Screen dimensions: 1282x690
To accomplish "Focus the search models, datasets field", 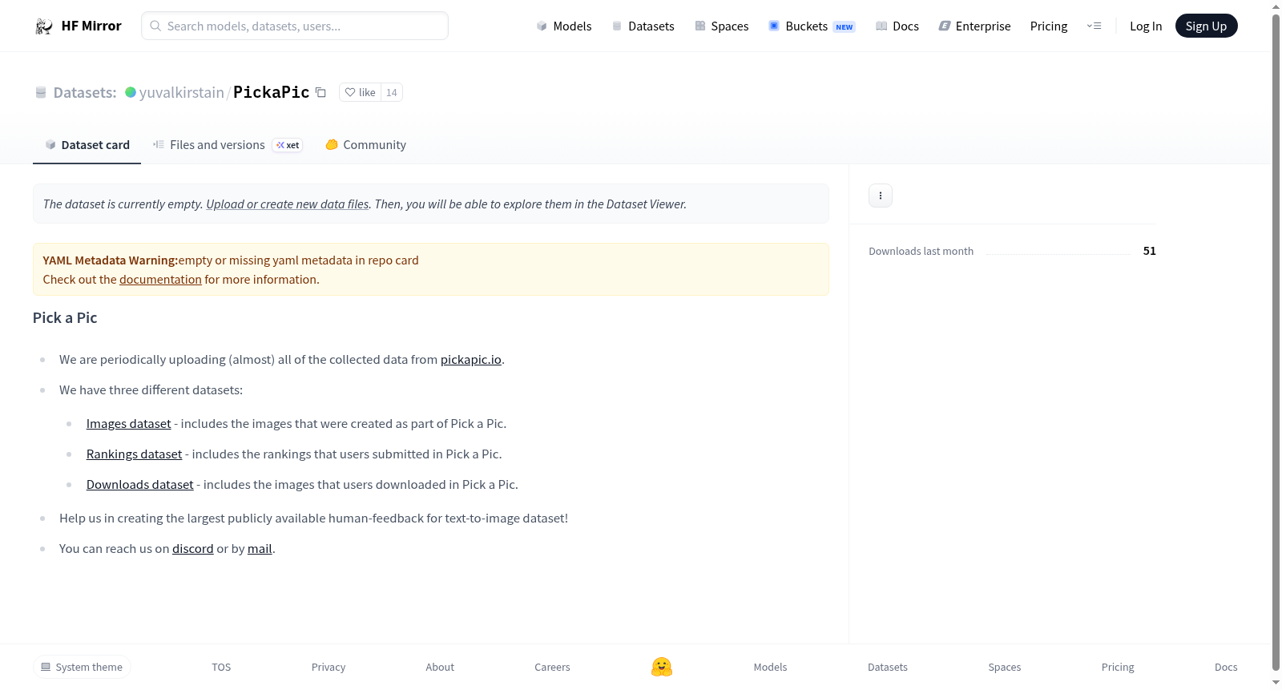I will [x=295, y=26].
